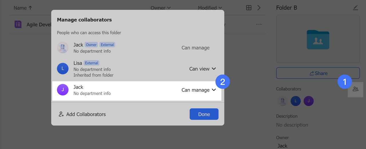The image size is (366, 149).
Task: Switch to grid view icon
Action: [x=249, y=8]
